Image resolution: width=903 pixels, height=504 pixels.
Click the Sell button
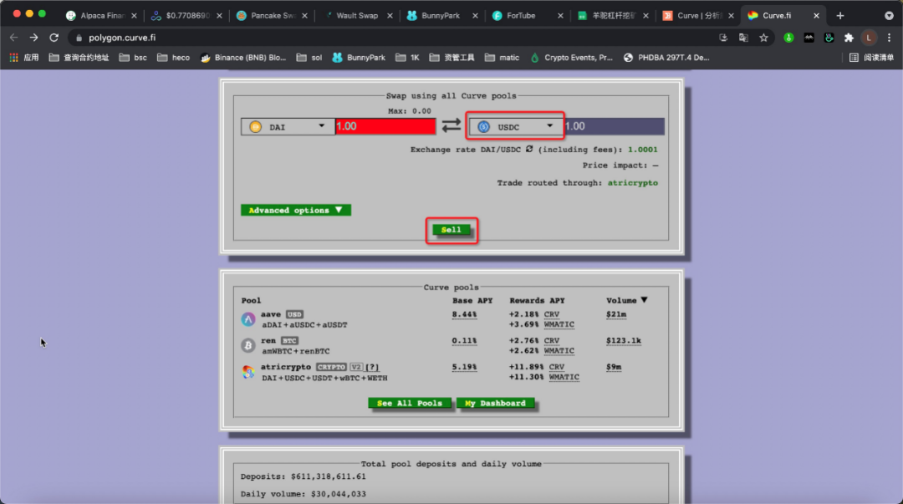tap(451, 229)
